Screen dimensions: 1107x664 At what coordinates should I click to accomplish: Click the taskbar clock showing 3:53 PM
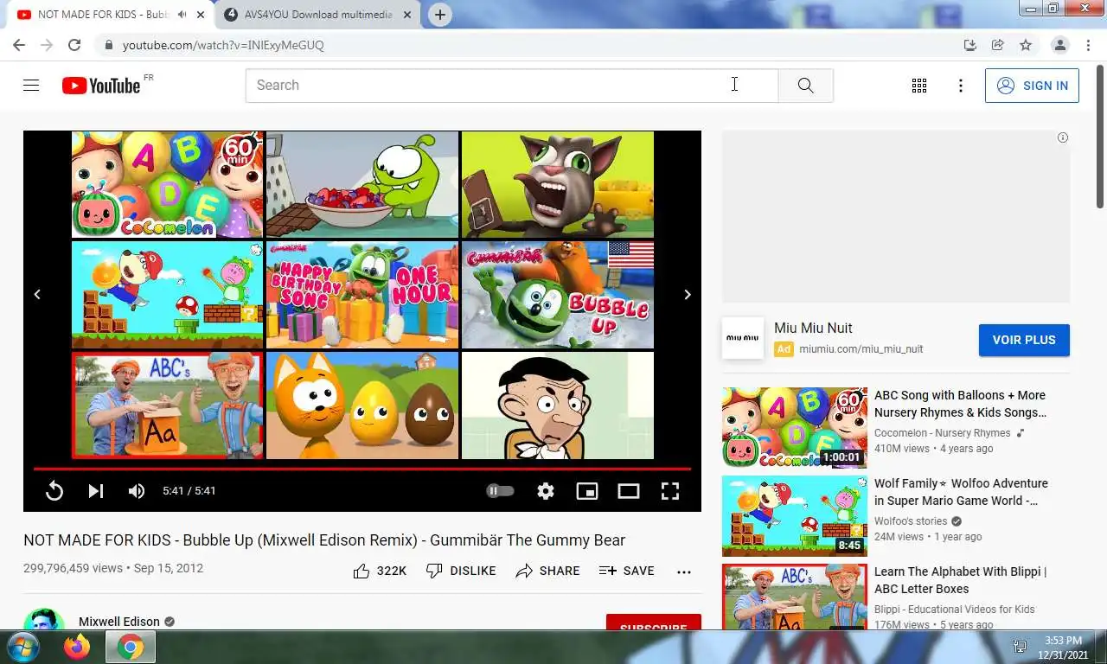(1064, 648)
